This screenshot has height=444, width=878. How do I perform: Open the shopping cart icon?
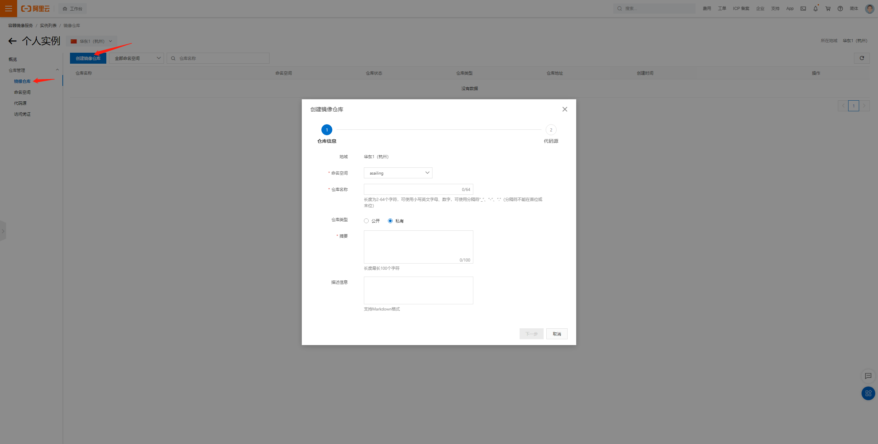tap(828, 9)
